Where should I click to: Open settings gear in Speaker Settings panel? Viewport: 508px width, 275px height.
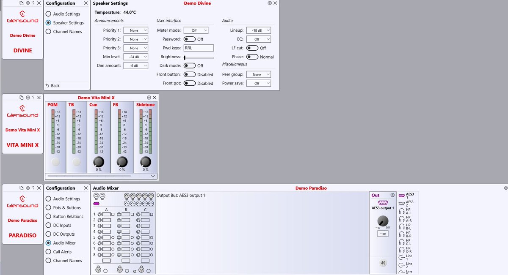point(270,3)
